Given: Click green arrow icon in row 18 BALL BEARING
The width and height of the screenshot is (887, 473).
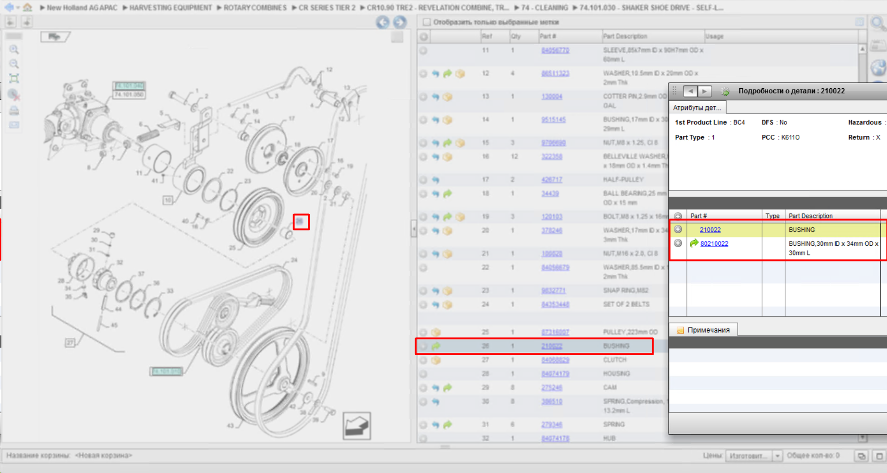Looking at the screenshot, I should (447, 194).
